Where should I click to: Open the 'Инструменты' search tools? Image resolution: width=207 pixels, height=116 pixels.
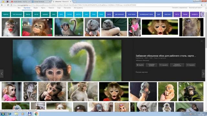click(78, 8)
